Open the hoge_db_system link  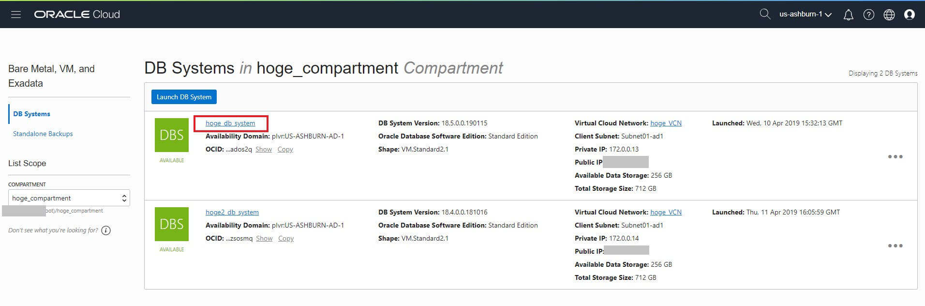click(230, 123)
